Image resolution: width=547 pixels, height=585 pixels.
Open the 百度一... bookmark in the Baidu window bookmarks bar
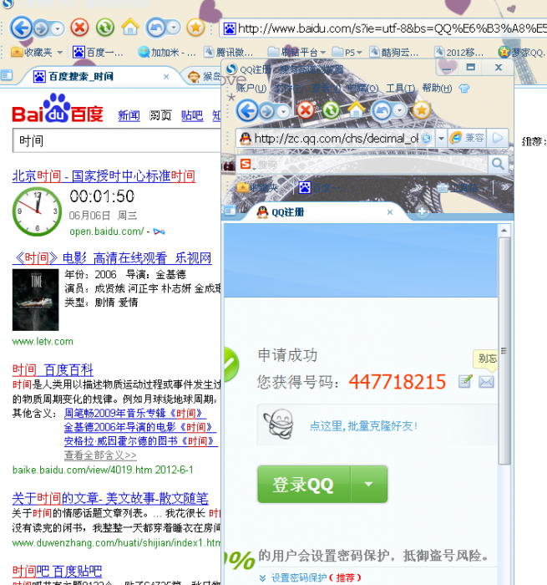98,52
